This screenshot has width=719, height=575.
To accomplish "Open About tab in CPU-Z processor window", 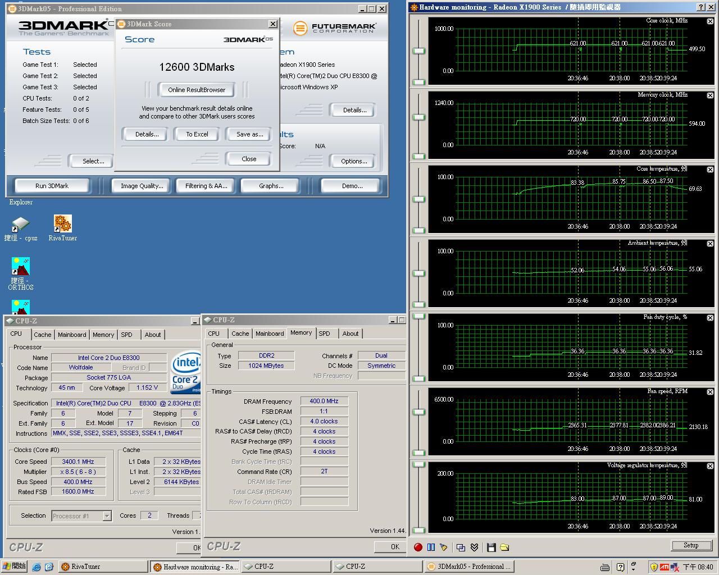I will 153,335.
